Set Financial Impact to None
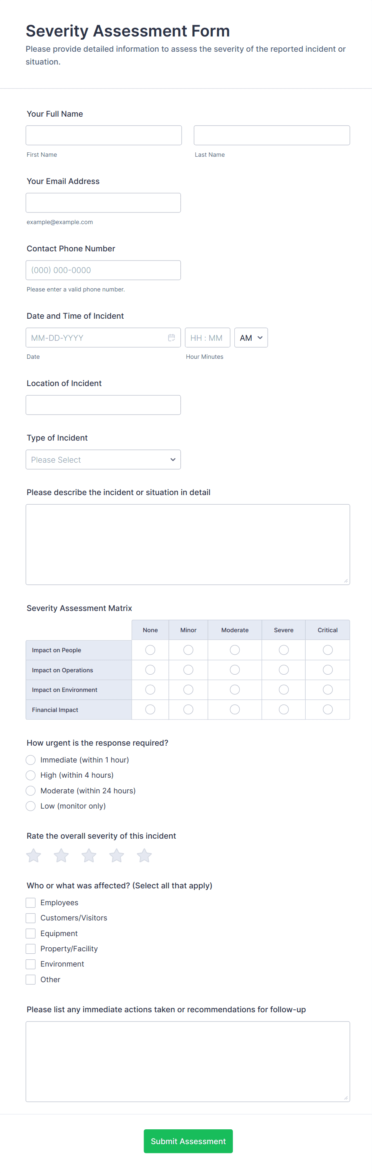Screen dimensions: 372x1173 (150, 710)
